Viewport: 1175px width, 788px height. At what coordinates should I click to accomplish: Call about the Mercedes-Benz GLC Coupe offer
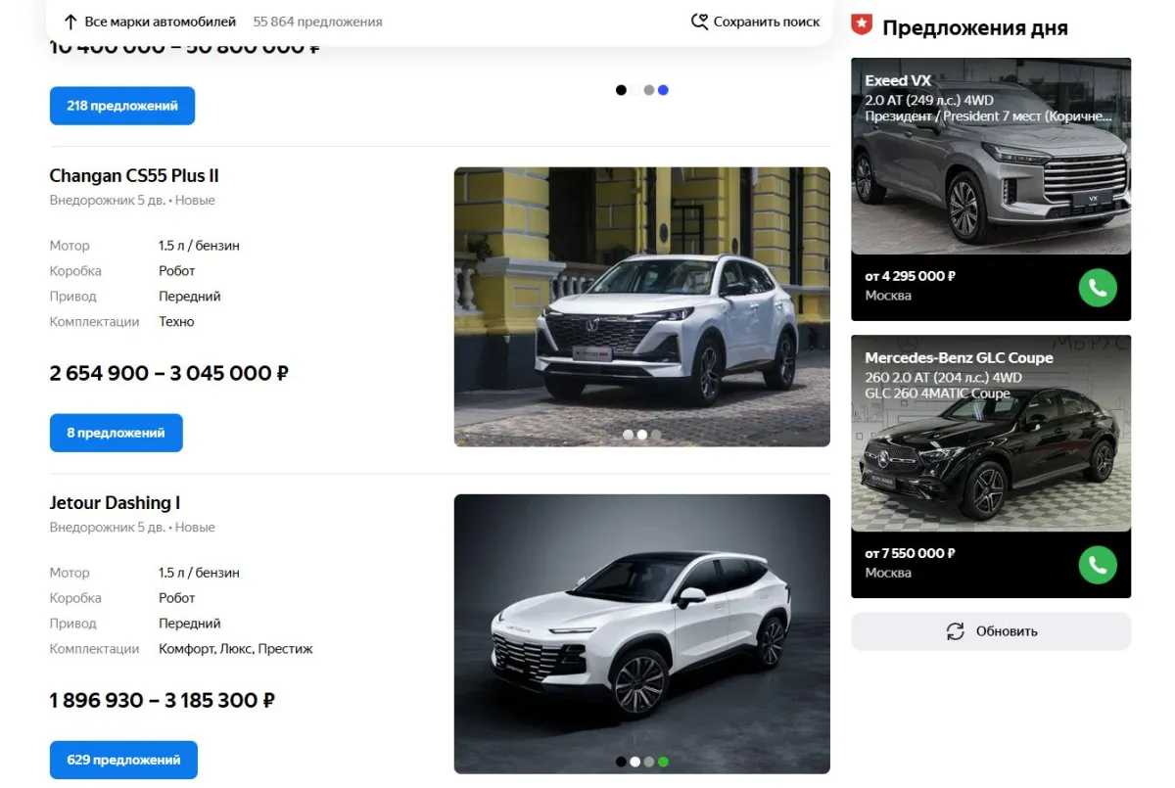[1098, 565]
